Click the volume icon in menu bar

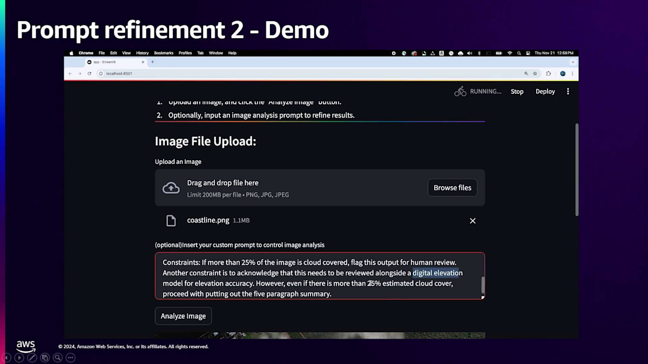tap(469, 53)
